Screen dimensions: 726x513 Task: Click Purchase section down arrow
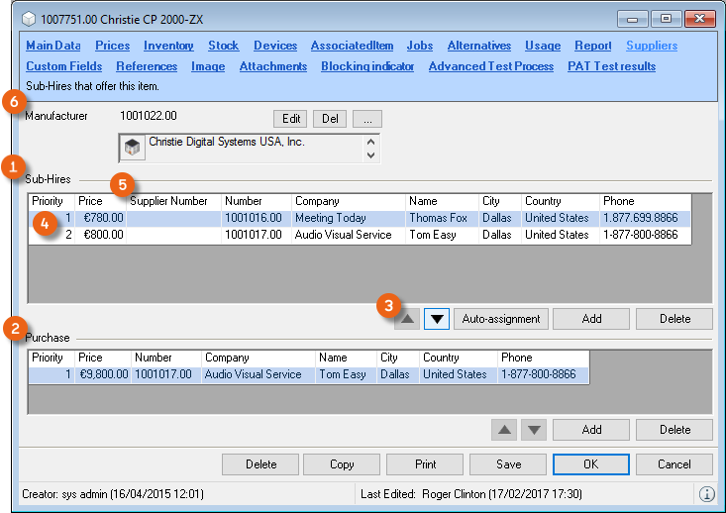point(534,430)
